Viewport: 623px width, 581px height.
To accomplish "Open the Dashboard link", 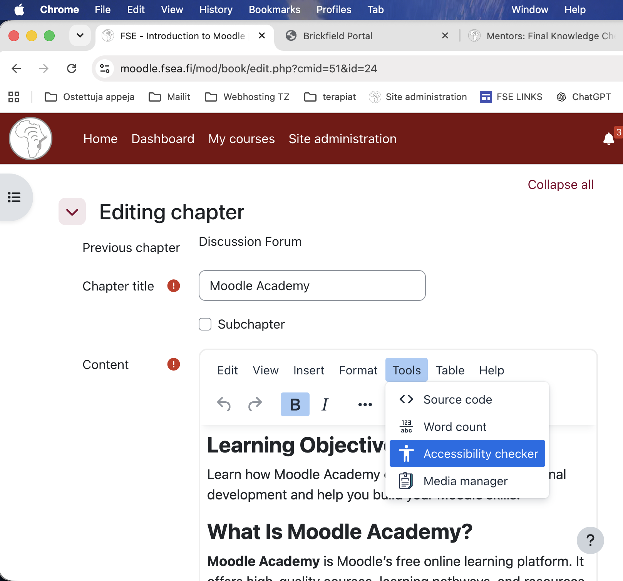I will 163,139.
